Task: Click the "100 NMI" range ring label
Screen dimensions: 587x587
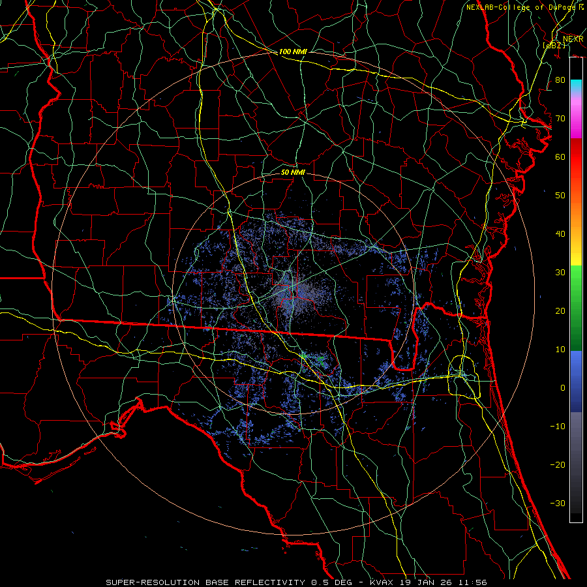Action: click(293, 52)
